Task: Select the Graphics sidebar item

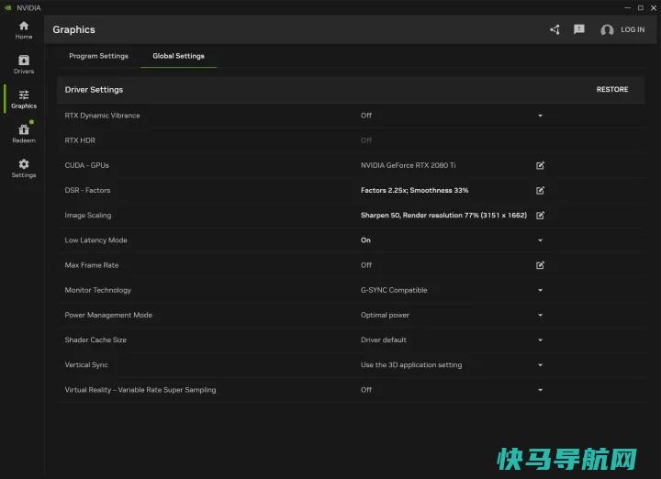Action: point(24,99)
